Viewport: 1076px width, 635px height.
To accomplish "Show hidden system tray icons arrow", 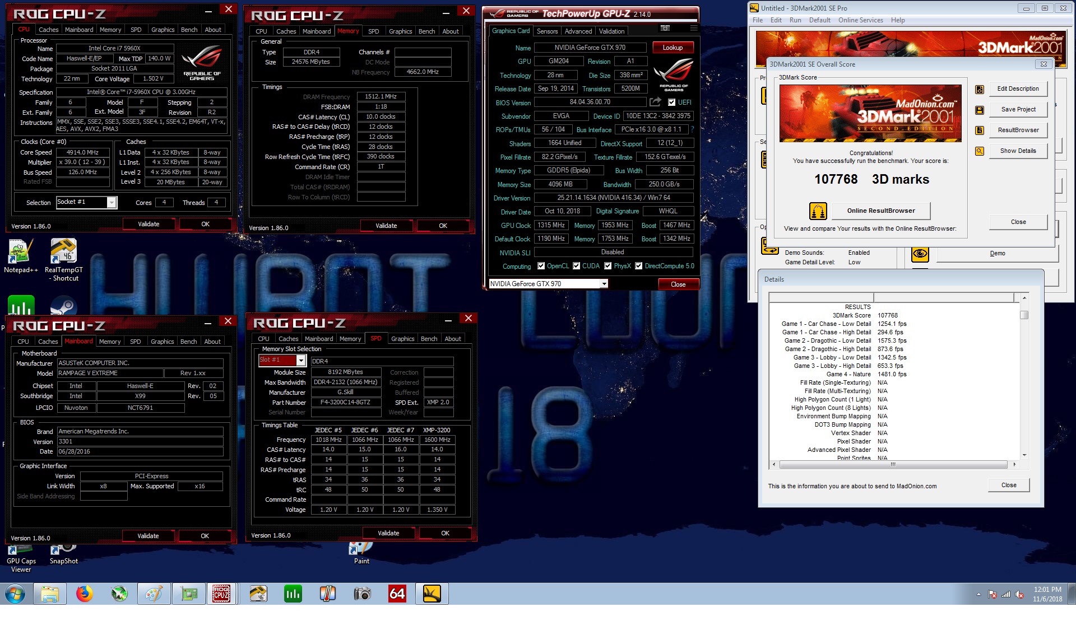I will 979,594.
